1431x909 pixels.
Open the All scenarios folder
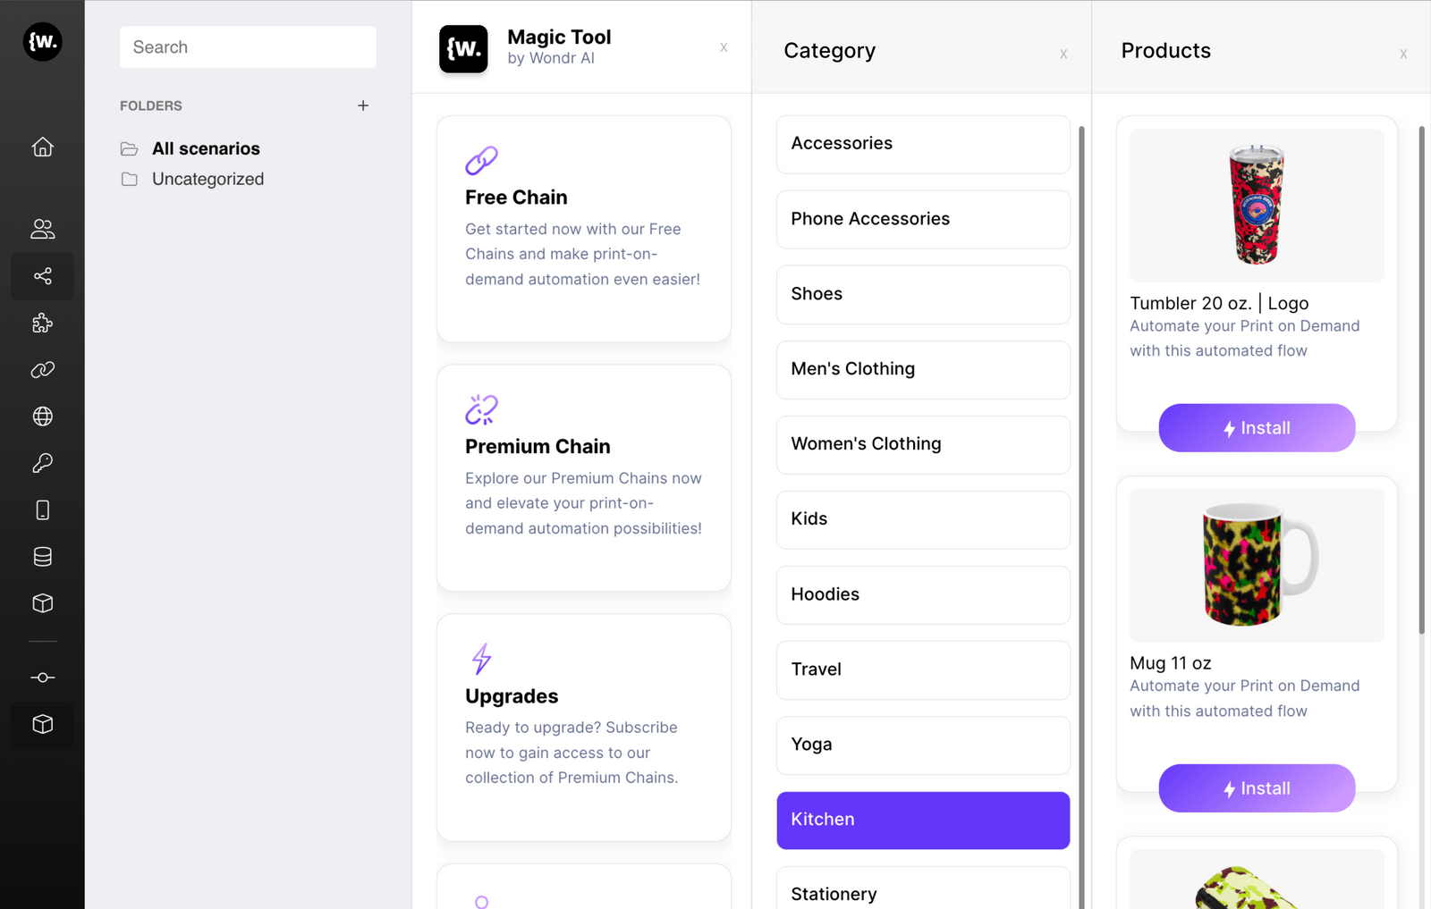tap(206, 148)
